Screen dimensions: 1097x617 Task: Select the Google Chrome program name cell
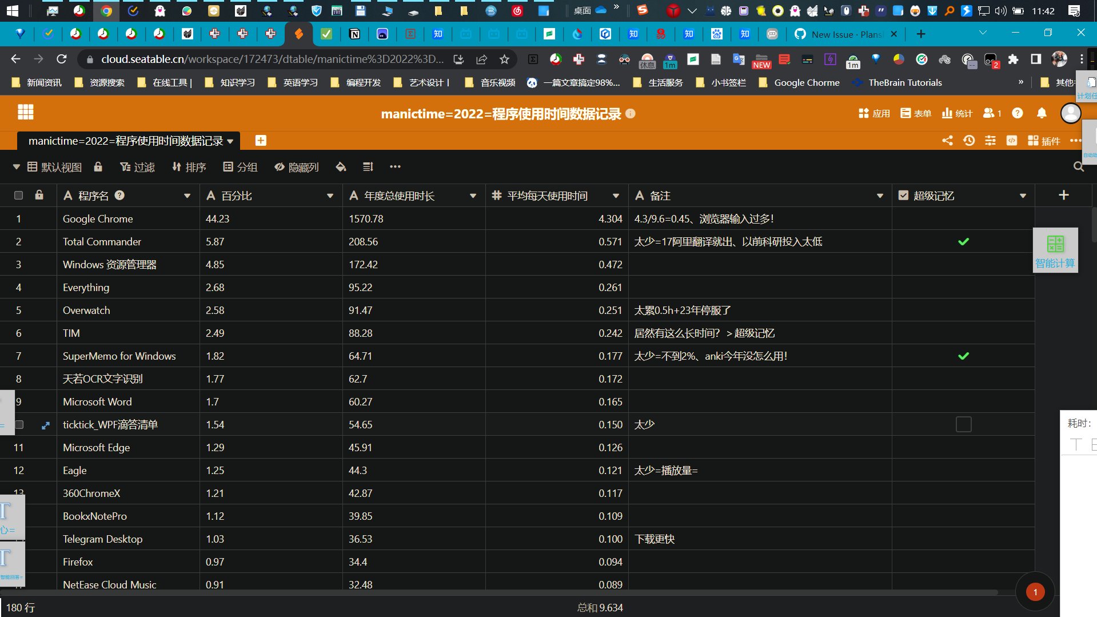point(128,218)
